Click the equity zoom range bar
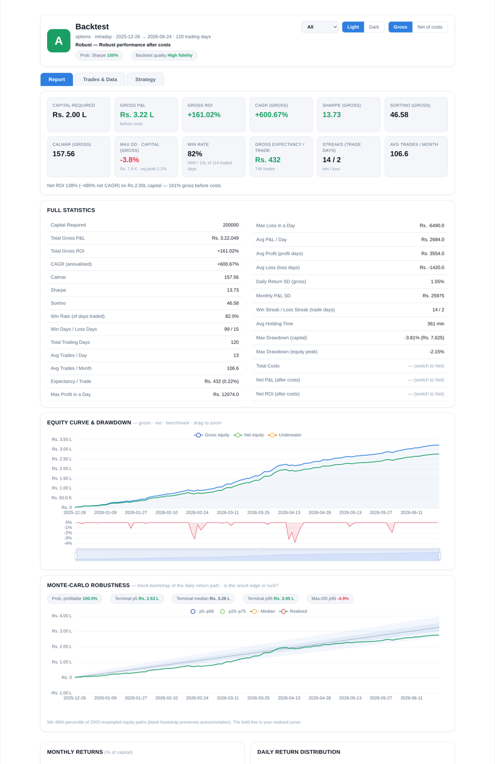Screen dimensions: 495x764 click(257, 555)
